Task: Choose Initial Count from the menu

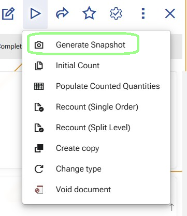Action: 96,66
